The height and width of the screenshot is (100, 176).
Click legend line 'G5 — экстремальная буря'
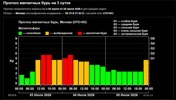coord(131,34)
